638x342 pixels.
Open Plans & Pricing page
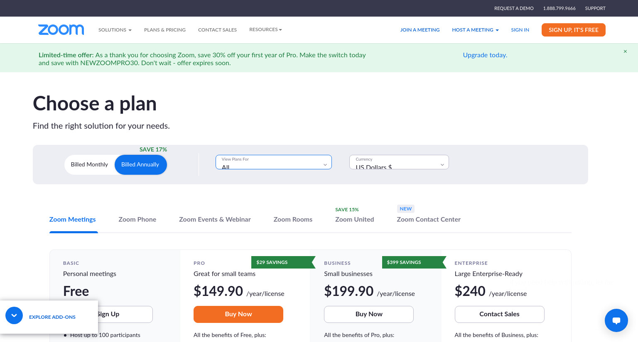[x=165, y=30]
